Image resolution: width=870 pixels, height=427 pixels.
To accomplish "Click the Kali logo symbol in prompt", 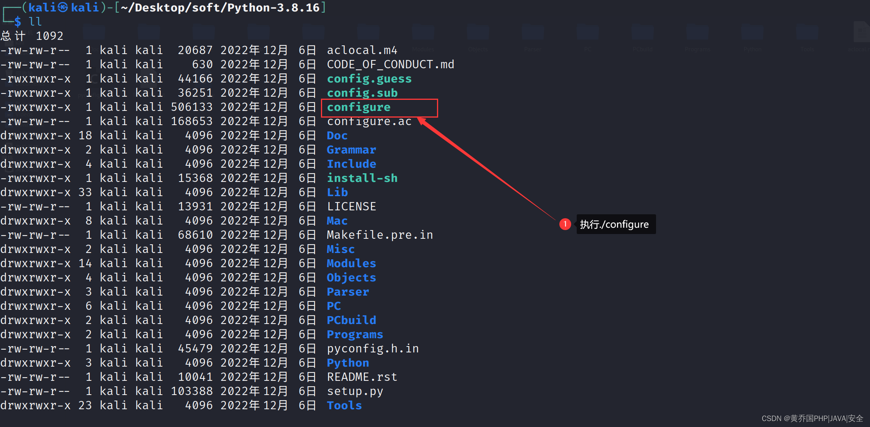I will [x=63, y=7].
